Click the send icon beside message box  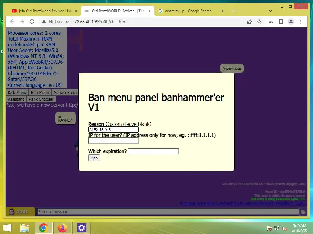303,212
